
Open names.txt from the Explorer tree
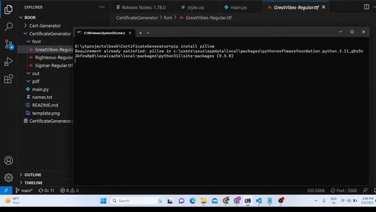coord(45,97)
